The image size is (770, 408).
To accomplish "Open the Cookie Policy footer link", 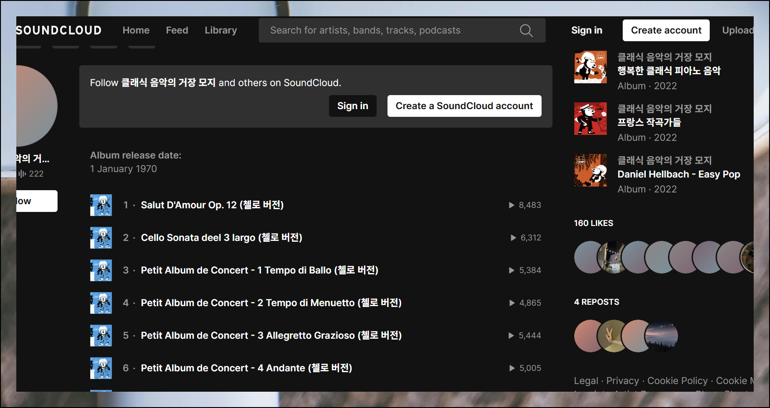I will click(x=677, y=381).
